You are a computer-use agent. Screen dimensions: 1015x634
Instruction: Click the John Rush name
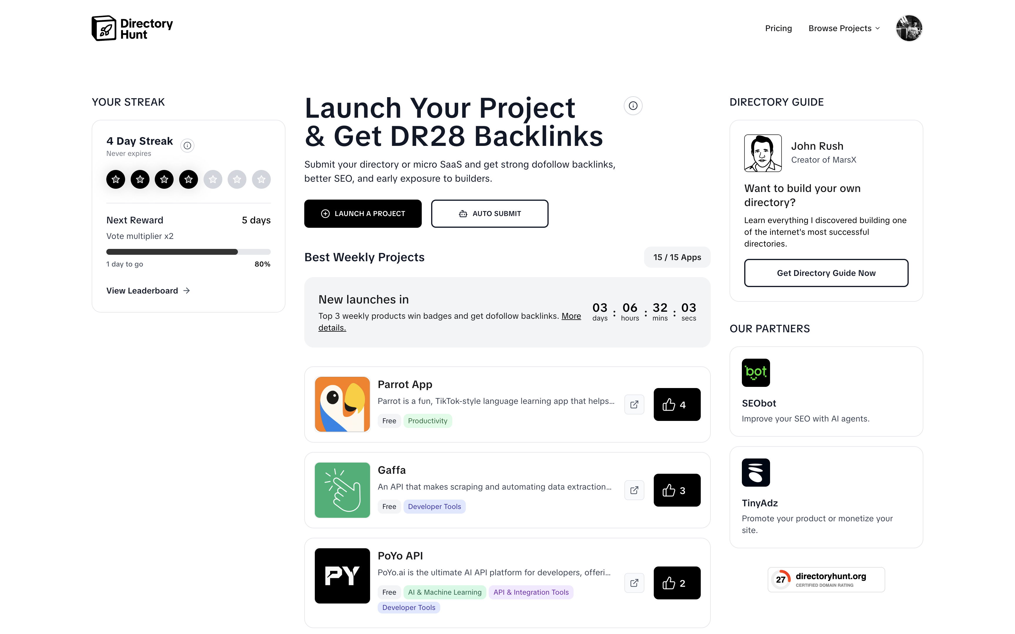pos(817,146)
